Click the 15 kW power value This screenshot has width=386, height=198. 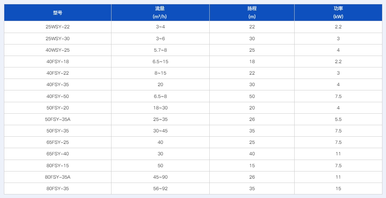(x=338, y=189)
